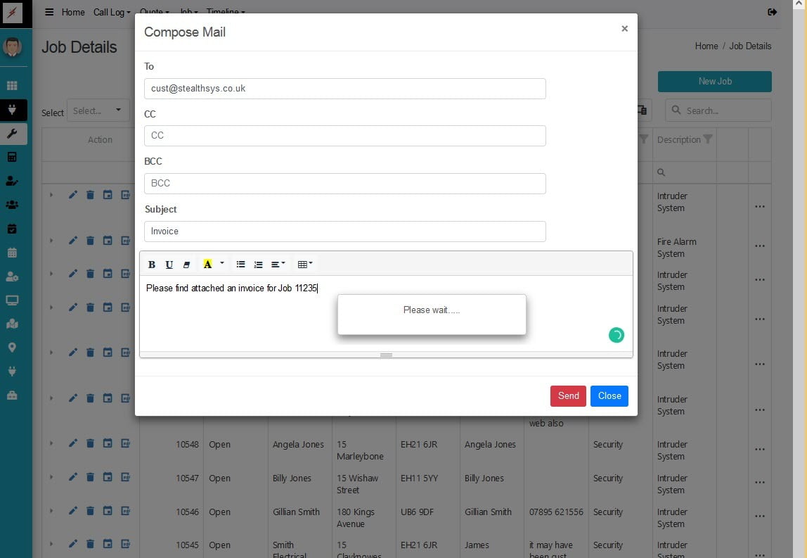Click into the CC field

pyautogui.click(x=344, y=136)
